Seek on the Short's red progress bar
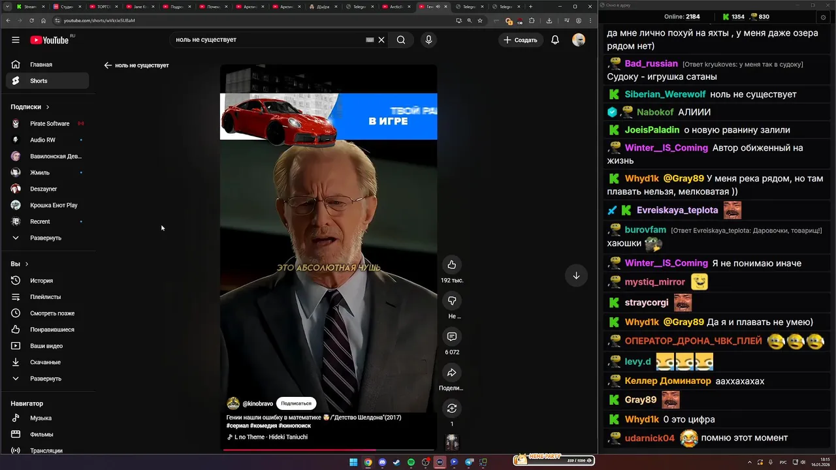Viewport: 836px width, 470px height. 329,450
